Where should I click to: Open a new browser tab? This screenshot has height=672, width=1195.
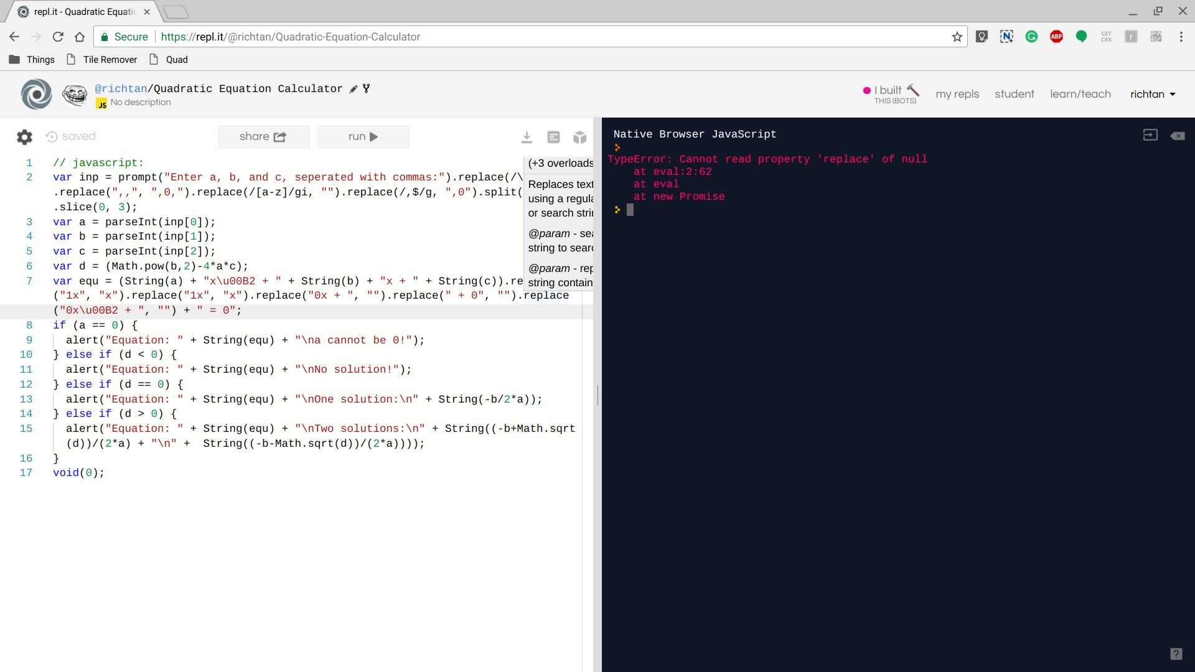177,12
